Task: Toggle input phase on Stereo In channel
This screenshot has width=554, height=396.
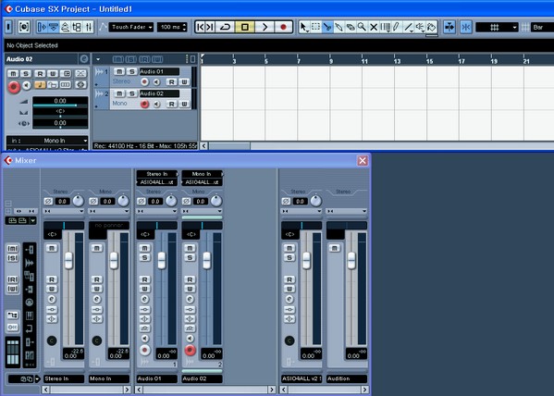Action: (x=48, y=201)
